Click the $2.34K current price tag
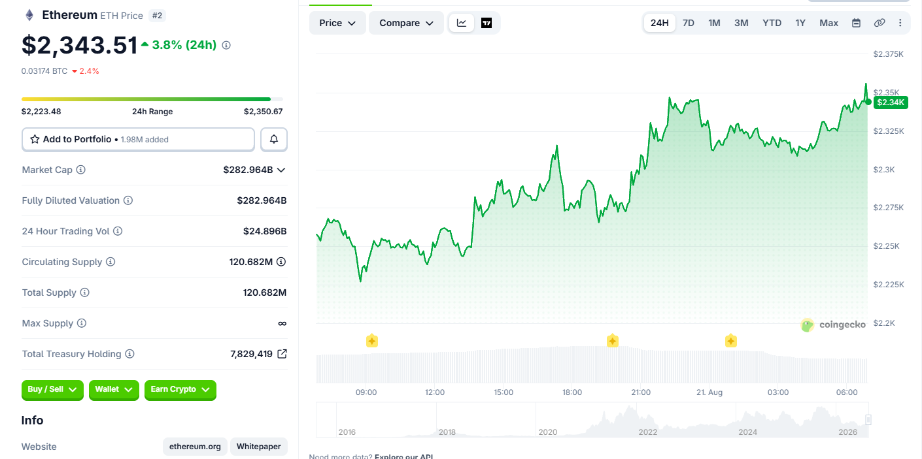This screenshot has height=459, width=922. [890, 102]
